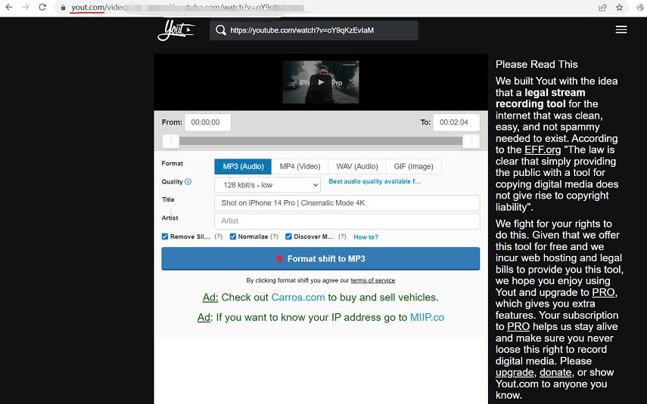Viewport: 647px width, 404px height.
Task: Open the hamburger menu
Action: [621, 29]
